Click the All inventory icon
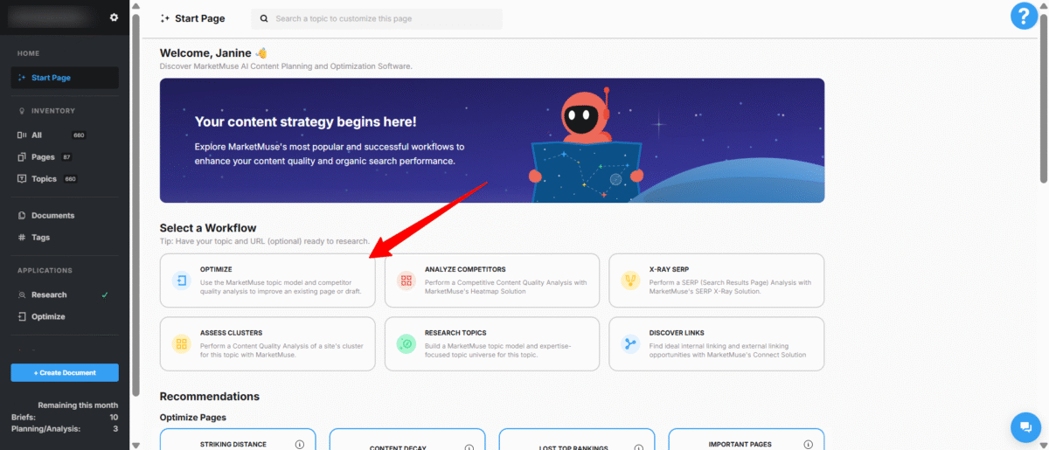This screenshot has width=1049, height=450. (22, 135)
